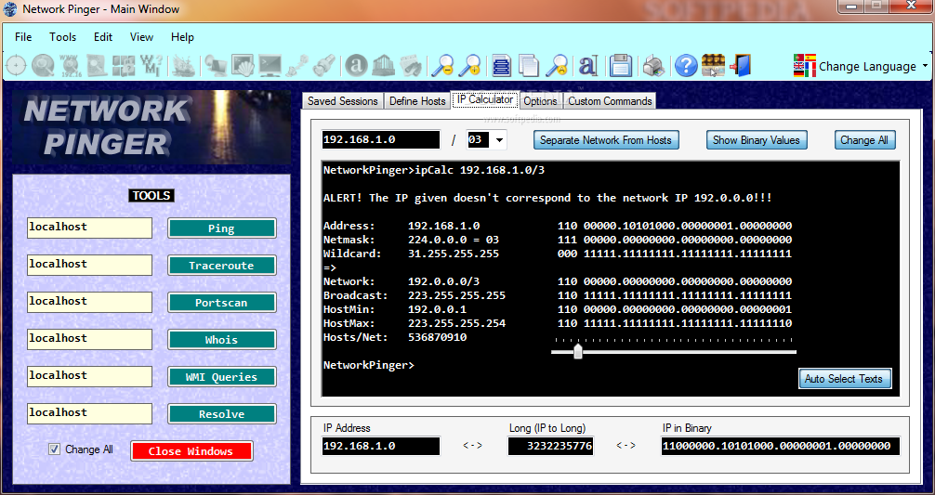Viewport: 935px width, 495px height.
Task: Click the Show Binary Values button
Action: click(757, 140)
